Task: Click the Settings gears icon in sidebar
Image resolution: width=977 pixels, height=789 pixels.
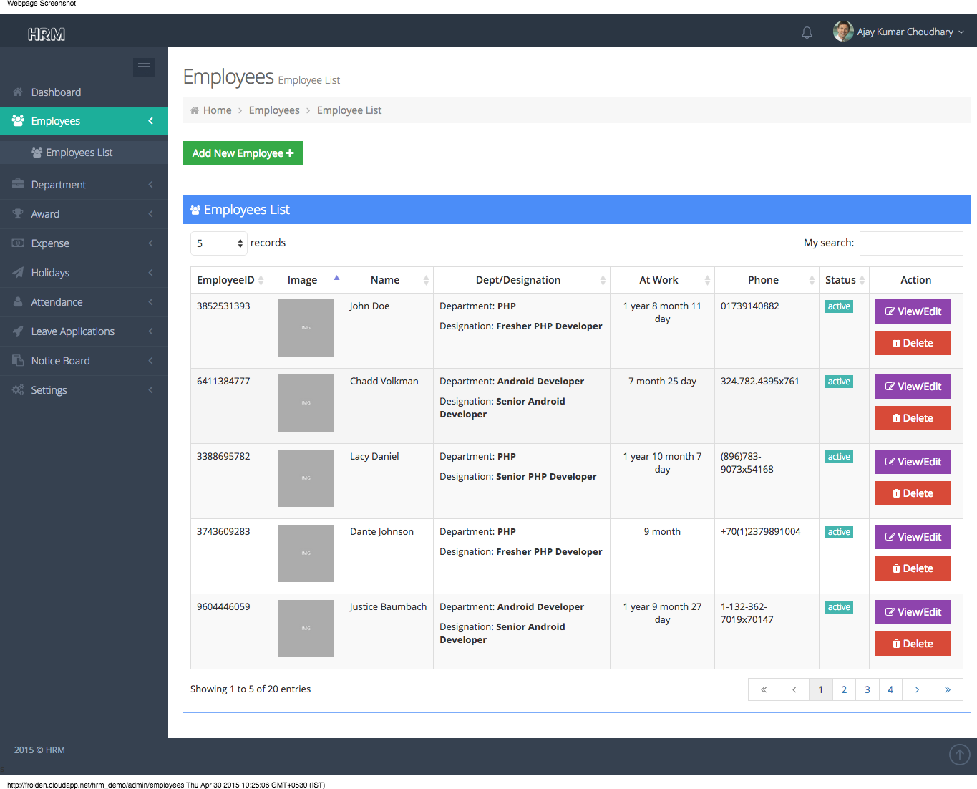Action: [x=18, y=390]
